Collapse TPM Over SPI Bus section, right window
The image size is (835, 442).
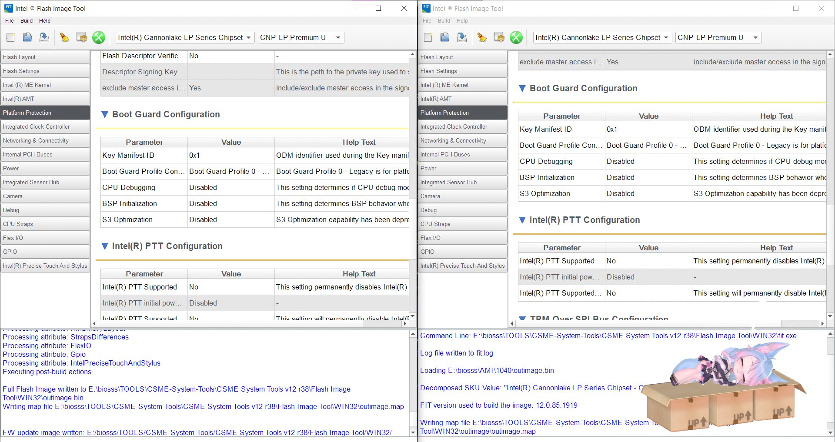(522, 318)
